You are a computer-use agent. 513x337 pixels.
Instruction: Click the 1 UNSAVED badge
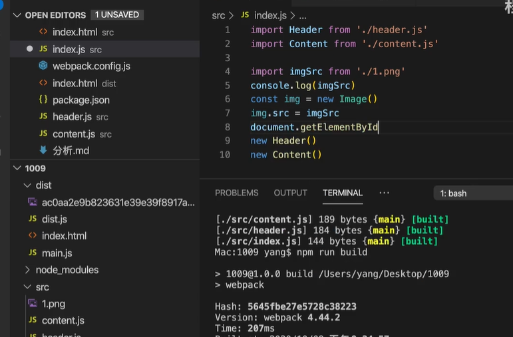coord(117,15)
